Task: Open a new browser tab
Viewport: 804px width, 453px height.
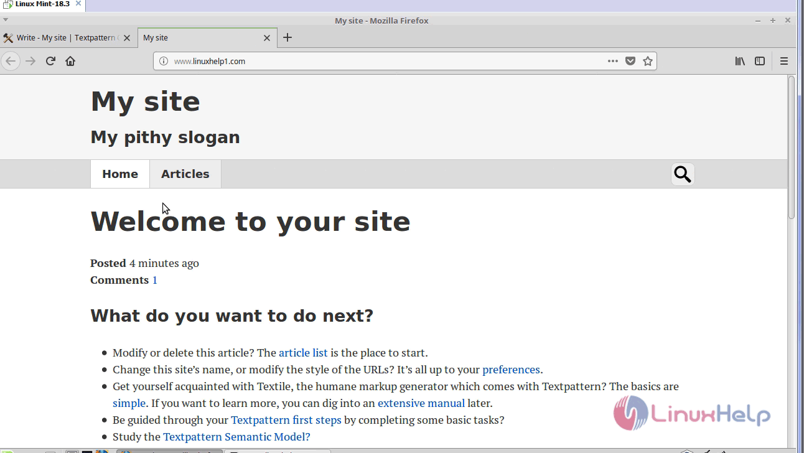Action: click(287, 37)
